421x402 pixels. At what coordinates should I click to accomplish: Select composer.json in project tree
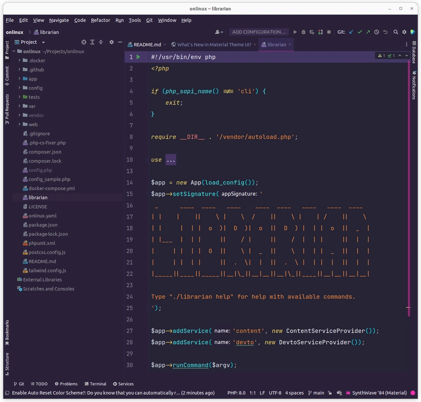pos(45,152)
